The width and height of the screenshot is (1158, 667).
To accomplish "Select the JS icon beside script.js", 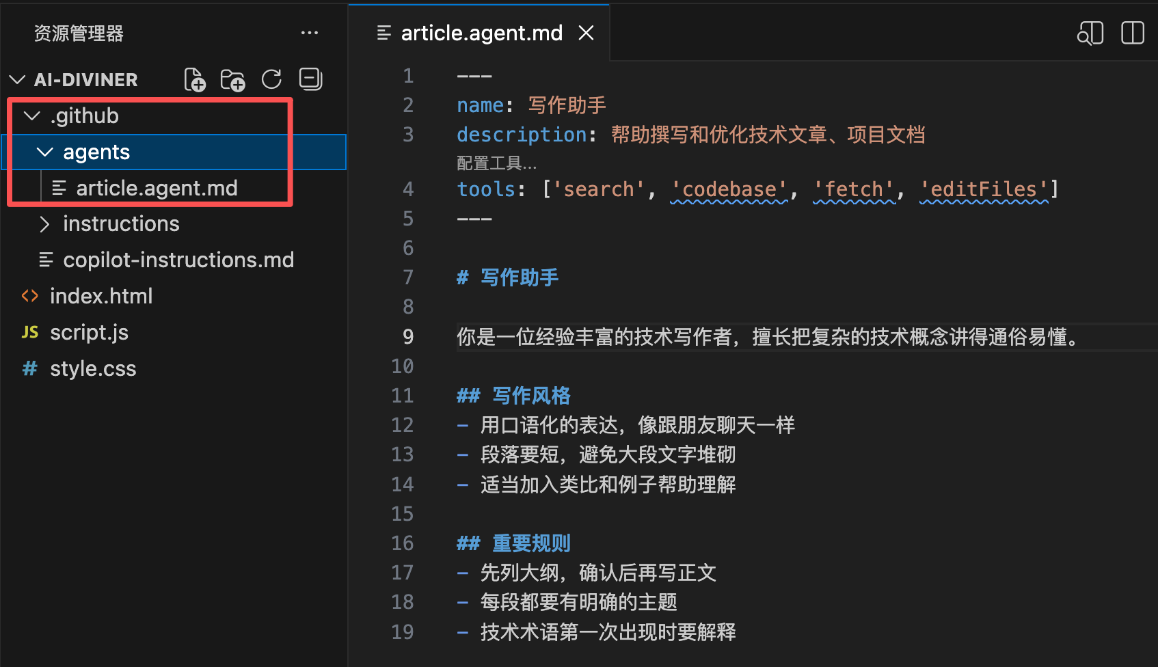I will [30, 332].
